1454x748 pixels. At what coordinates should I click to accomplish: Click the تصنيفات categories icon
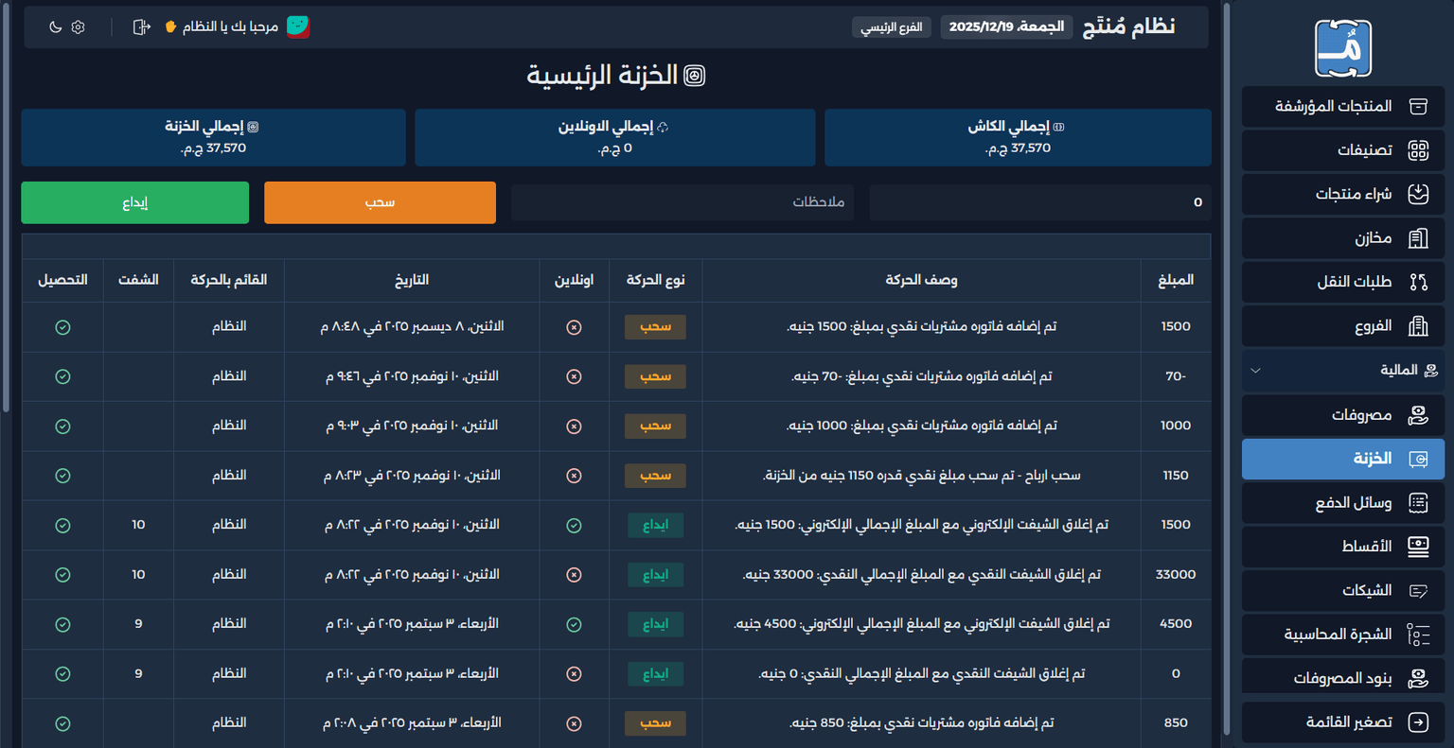point(1417,150)
